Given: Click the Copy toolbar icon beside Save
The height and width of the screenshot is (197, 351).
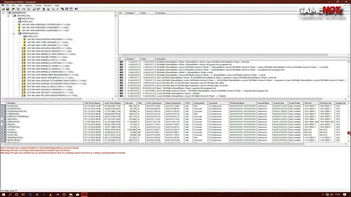Looking at the screenshot, I should point(13,9).
